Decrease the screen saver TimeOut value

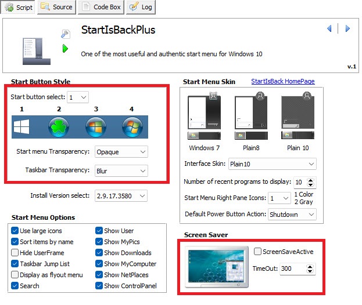click(x=310, y=271)
